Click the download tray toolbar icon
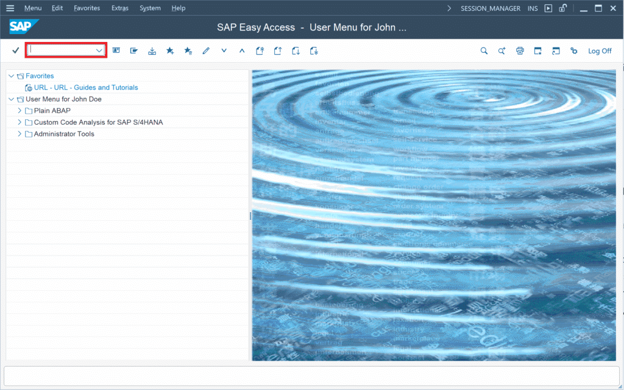 [x=152, y=51]
